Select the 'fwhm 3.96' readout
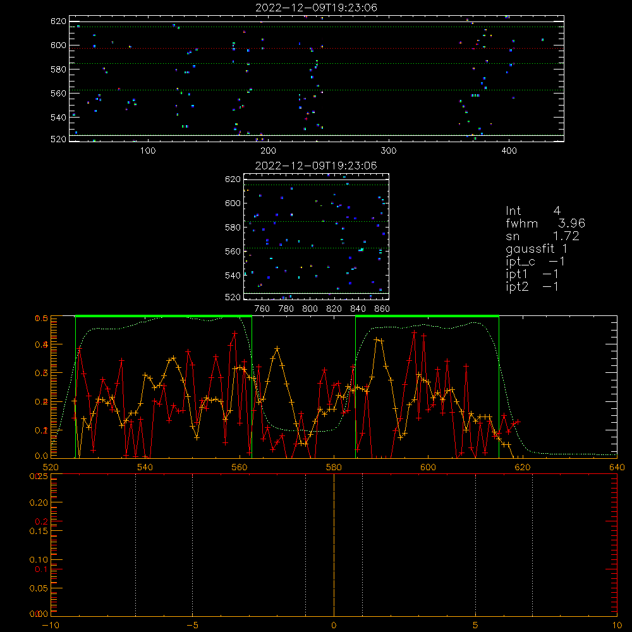The image size is (632, 632). [545, 223]
